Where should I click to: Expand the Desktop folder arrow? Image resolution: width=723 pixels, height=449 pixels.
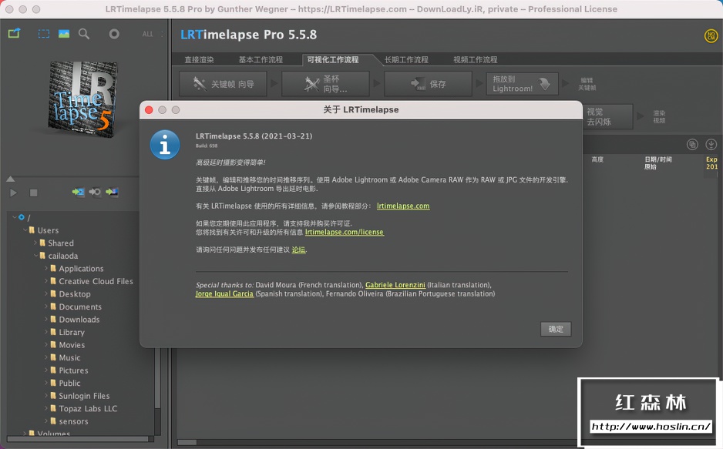pyautogui.click(x=46, y=293)
